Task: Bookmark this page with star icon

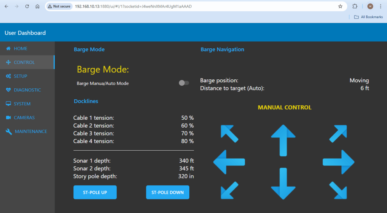Action: tap(340, 6)
